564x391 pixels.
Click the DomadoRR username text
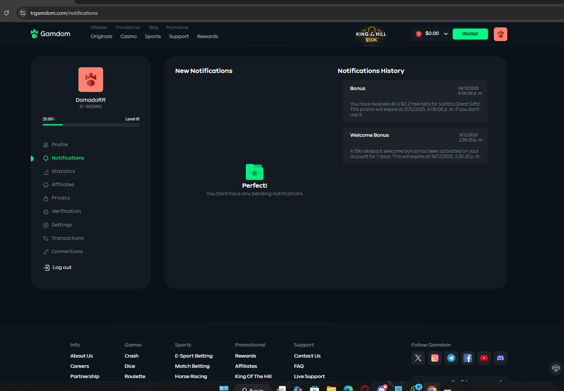point(91,100)
